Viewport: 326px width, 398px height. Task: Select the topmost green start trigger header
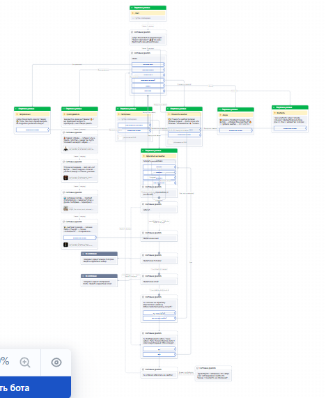pos(148,8)
